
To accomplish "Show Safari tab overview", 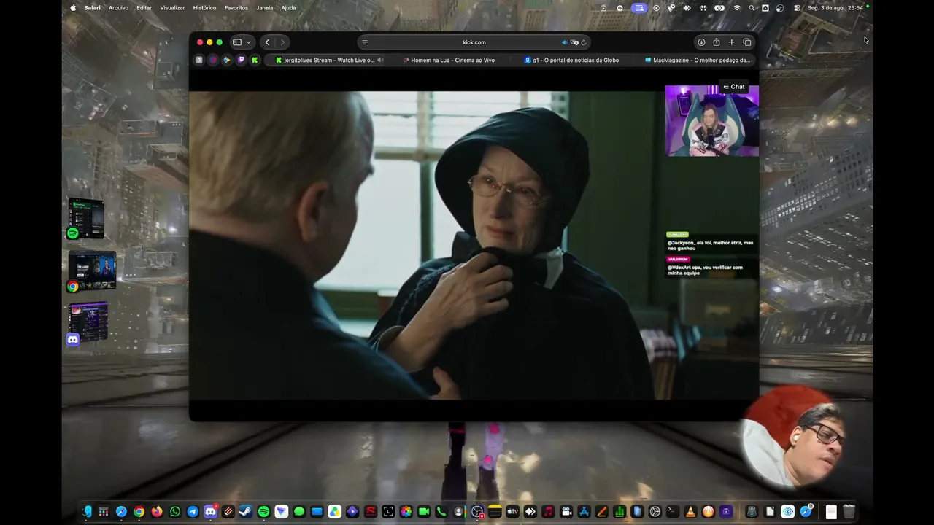I will 747,42.
